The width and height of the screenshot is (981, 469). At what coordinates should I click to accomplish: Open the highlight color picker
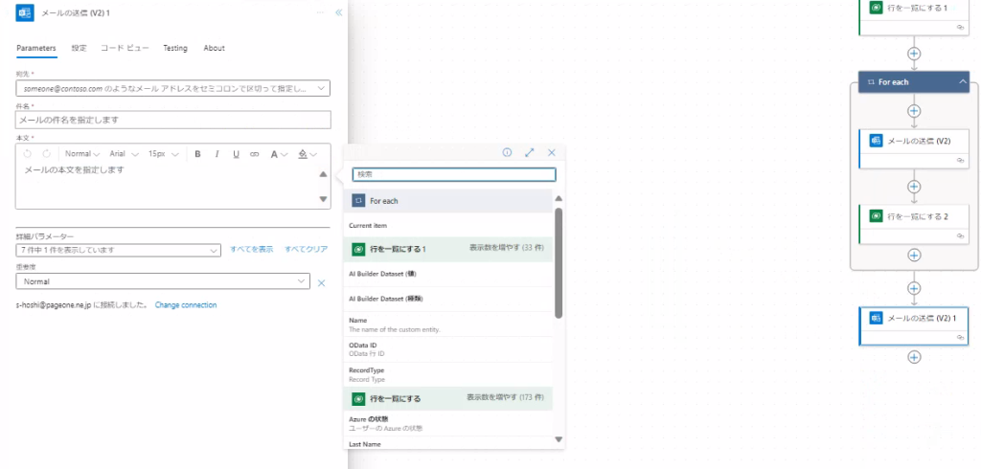click(x=306, y=154)
